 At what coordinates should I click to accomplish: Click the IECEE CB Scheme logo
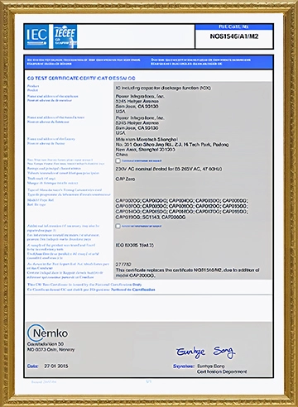65,36
